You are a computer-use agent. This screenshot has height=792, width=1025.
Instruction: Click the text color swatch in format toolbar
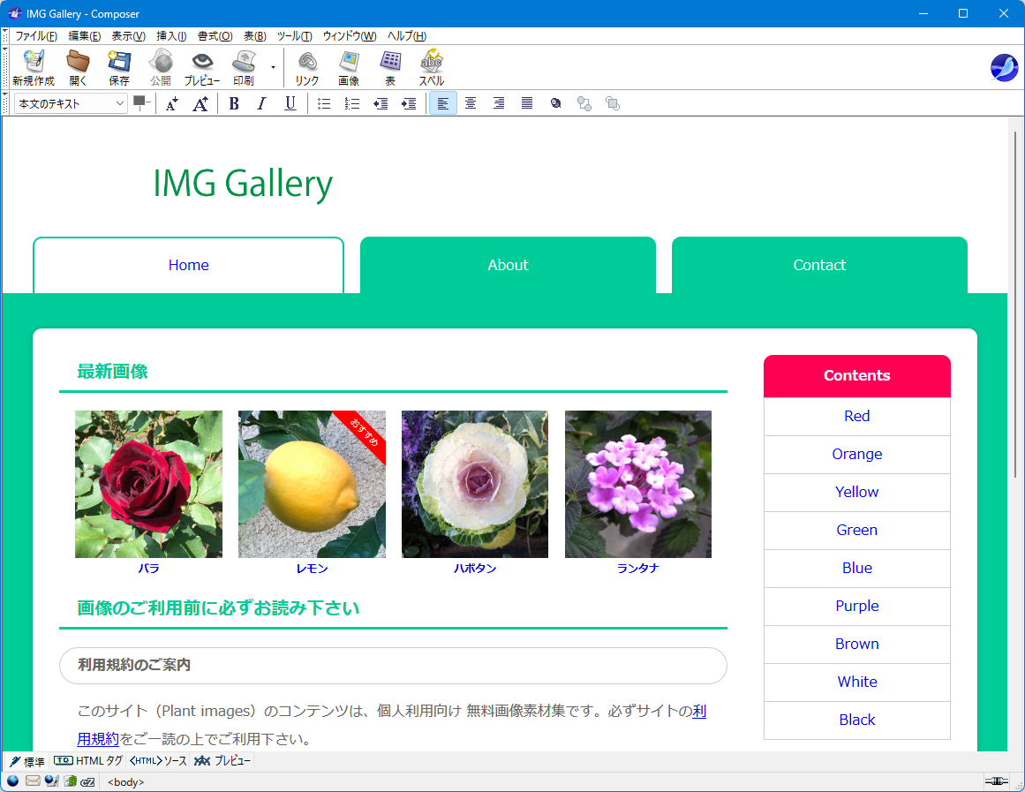point(139,102)
